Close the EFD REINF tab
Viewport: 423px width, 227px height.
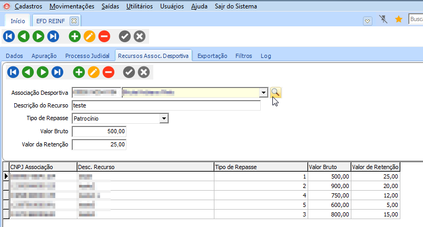pos(74,21)
